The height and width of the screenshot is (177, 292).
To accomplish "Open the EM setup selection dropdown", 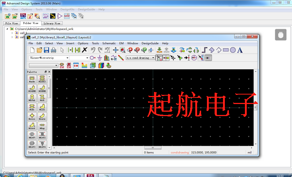I will (43, 66).
